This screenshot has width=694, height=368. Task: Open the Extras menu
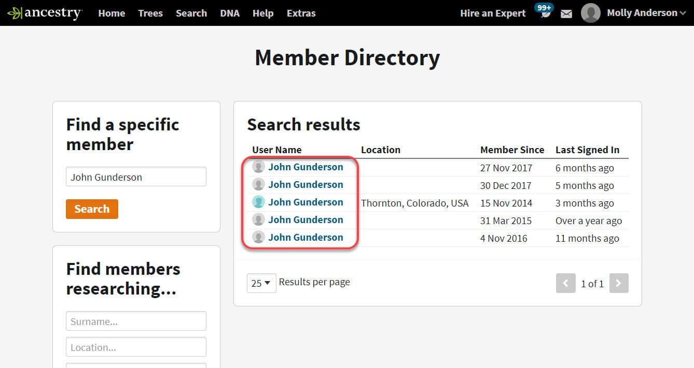[x=301, y=13]
